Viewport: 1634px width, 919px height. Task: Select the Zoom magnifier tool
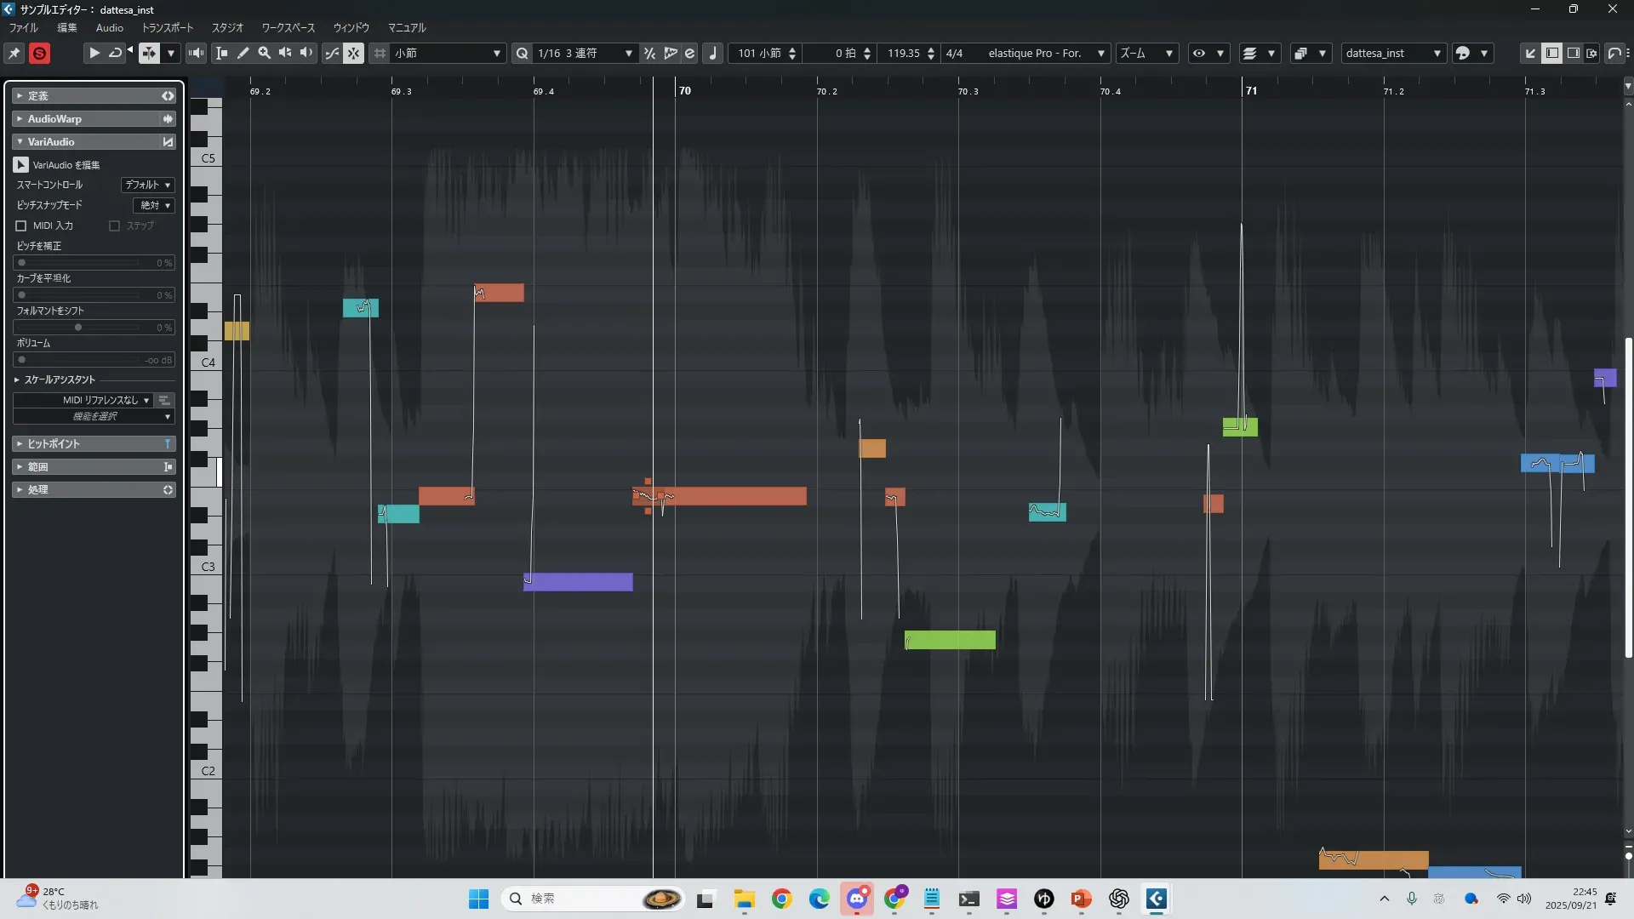pos(265,53)
